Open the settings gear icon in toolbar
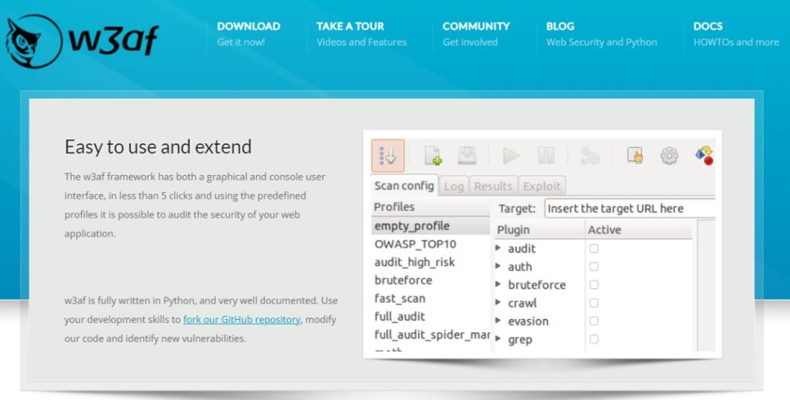The width and height of the screenshot is (790, 400). pos(669,156)
